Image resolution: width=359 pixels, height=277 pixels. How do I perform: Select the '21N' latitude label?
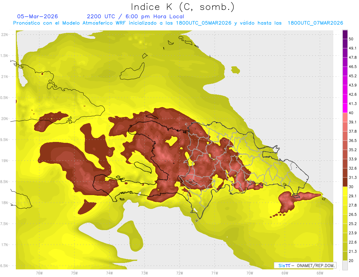tap(5, 76)
